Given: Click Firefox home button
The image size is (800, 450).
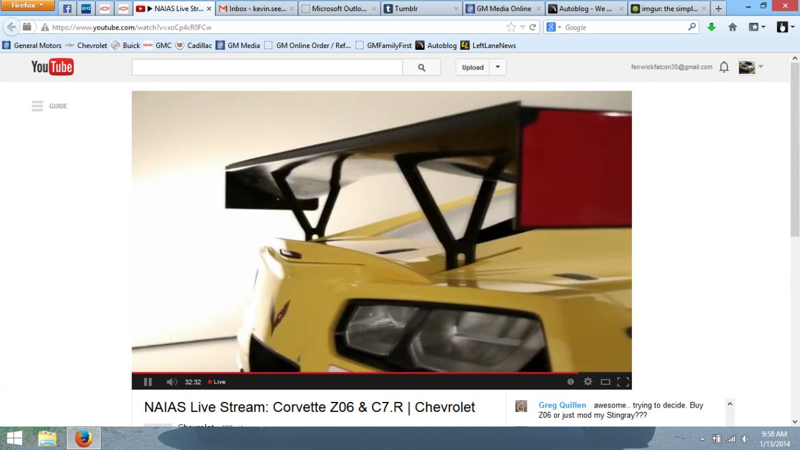Looking at the screenshot, I should tap(732, 27).
